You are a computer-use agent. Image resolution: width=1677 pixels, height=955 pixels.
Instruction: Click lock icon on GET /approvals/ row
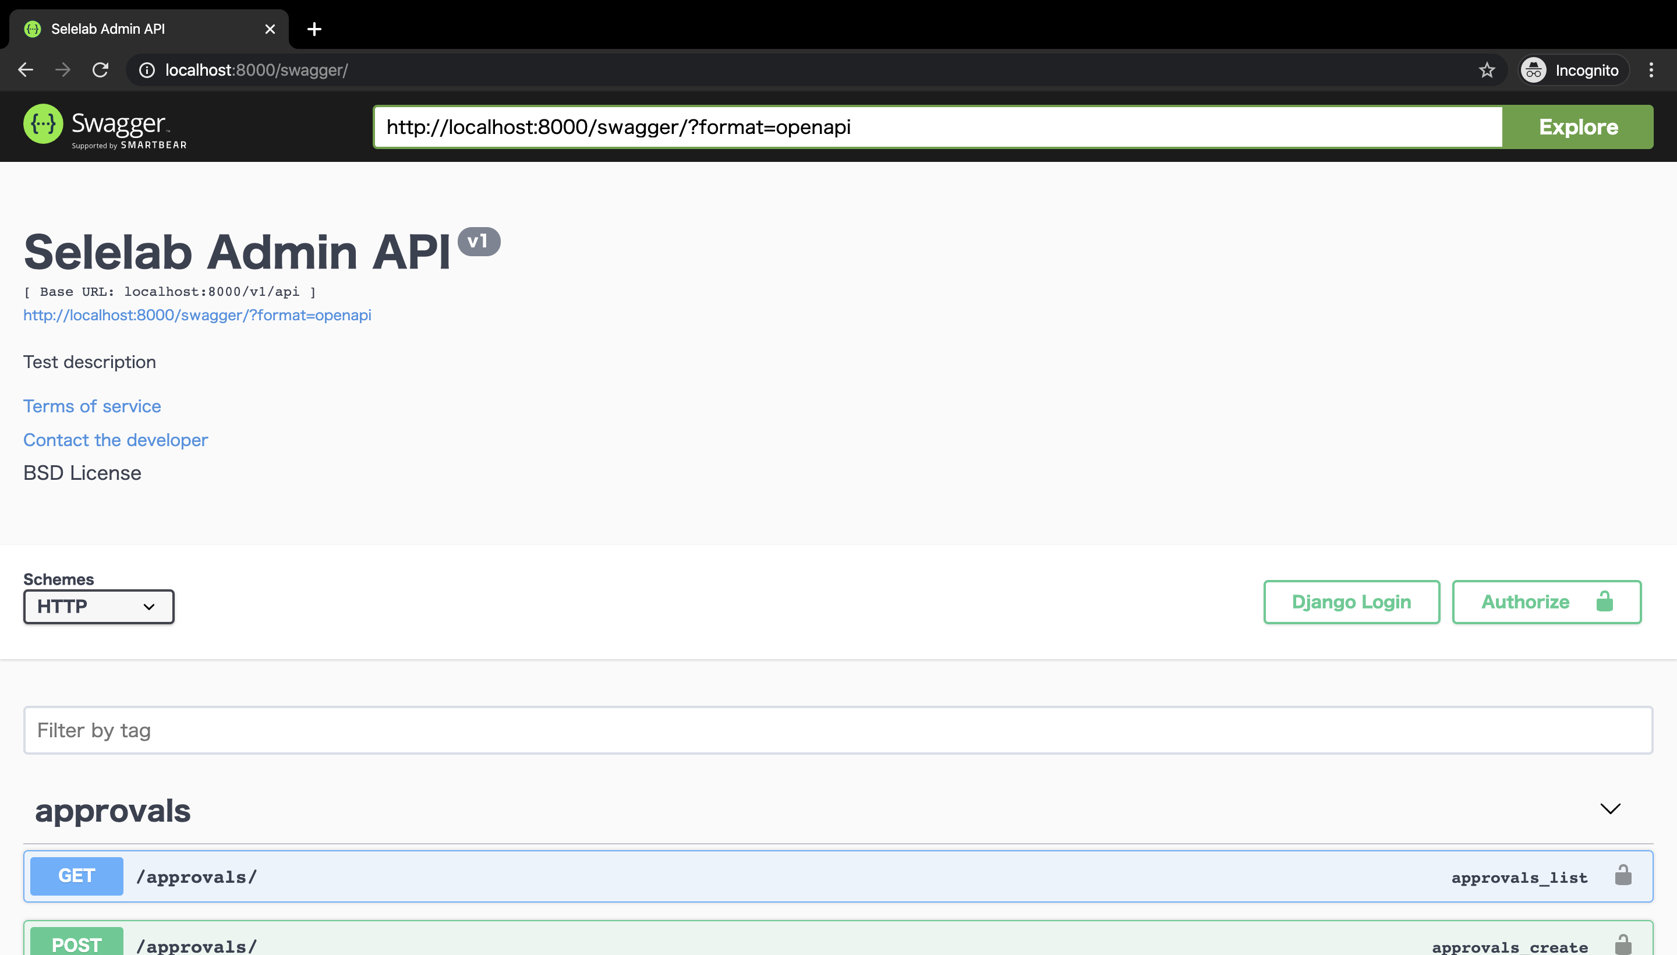(1623, 876)
